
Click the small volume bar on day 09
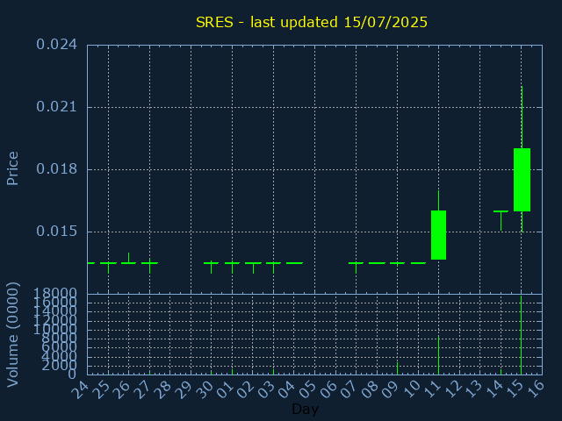point(397,368)
